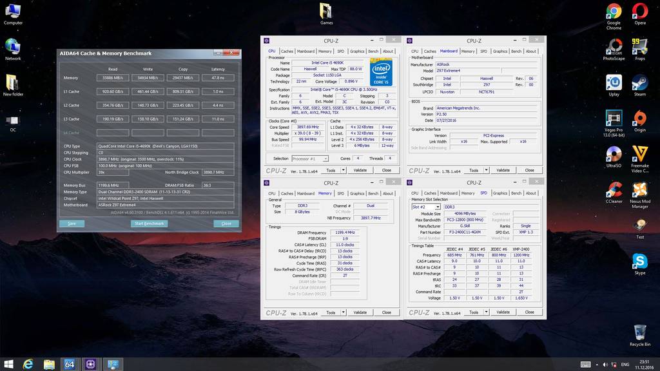This screenshot has height=371, width=660.
Task: Open Memory tab in the CPU-Z SPD-tab window
Action: click(x=468, y=193)
